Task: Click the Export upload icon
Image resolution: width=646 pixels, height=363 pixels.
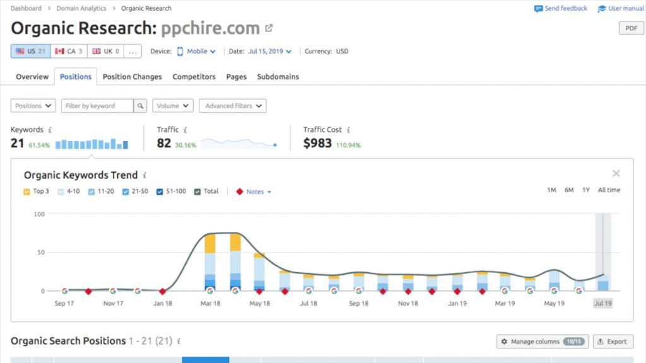Action: (x=601, y=342)
